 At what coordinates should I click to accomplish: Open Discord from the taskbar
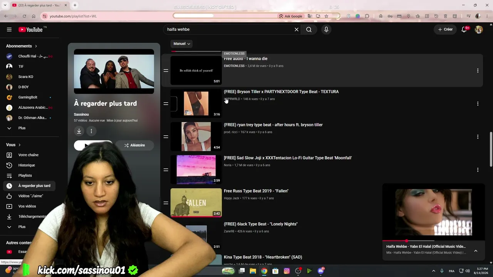coord(320,271)
